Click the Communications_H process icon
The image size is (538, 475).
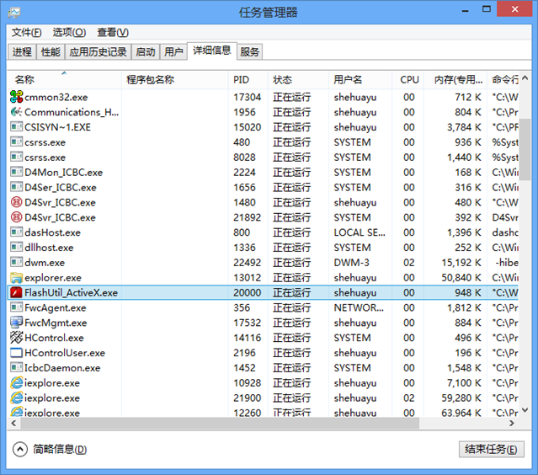pyautogui.click(x=16, y=112)
